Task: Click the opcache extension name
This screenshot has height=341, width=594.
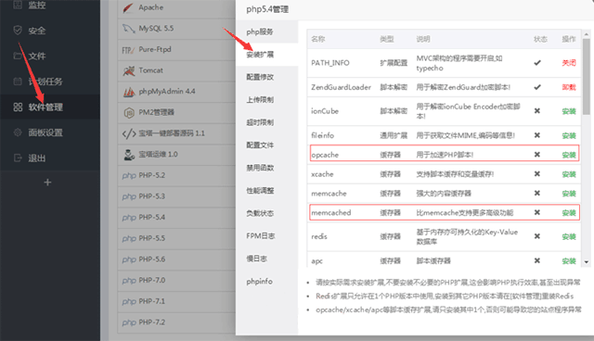Action: (x=325, y=155)
